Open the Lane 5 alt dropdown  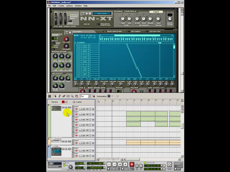pos(82,119)
